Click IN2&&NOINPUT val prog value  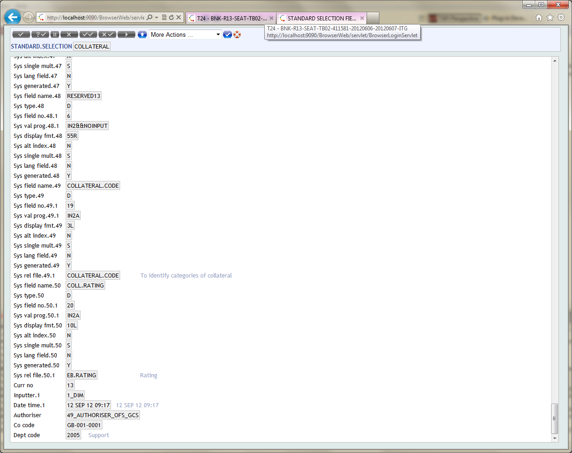tap(87, 126)
